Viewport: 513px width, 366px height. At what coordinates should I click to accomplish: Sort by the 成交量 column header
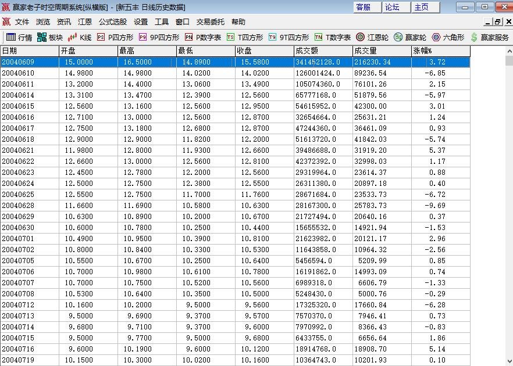tap(382, 51)
